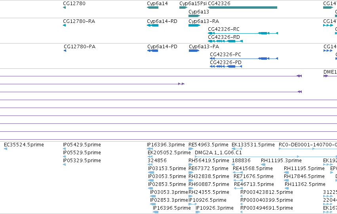Screen dimensions: 337x214
Task: Click EST IP03053.3prime
Action: click(169, 192)
